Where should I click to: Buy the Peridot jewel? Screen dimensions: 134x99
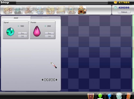49,33
